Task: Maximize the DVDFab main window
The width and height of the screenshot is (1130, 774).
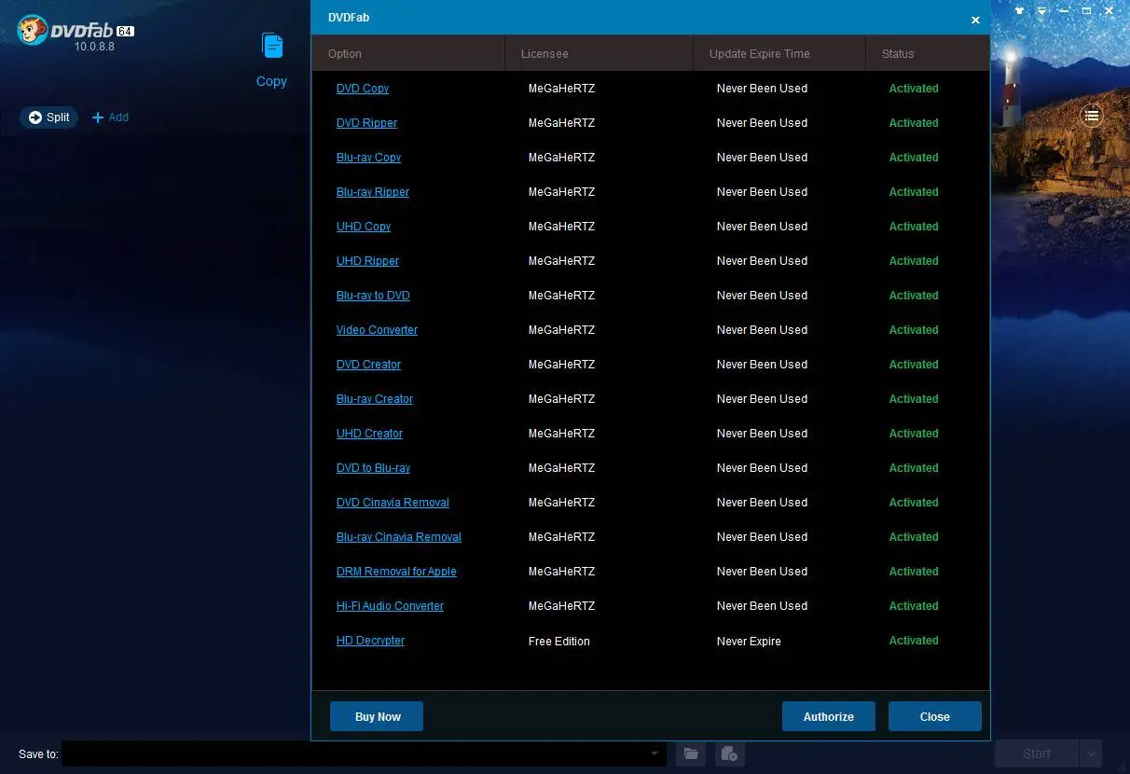Action: pos(1086,10)
